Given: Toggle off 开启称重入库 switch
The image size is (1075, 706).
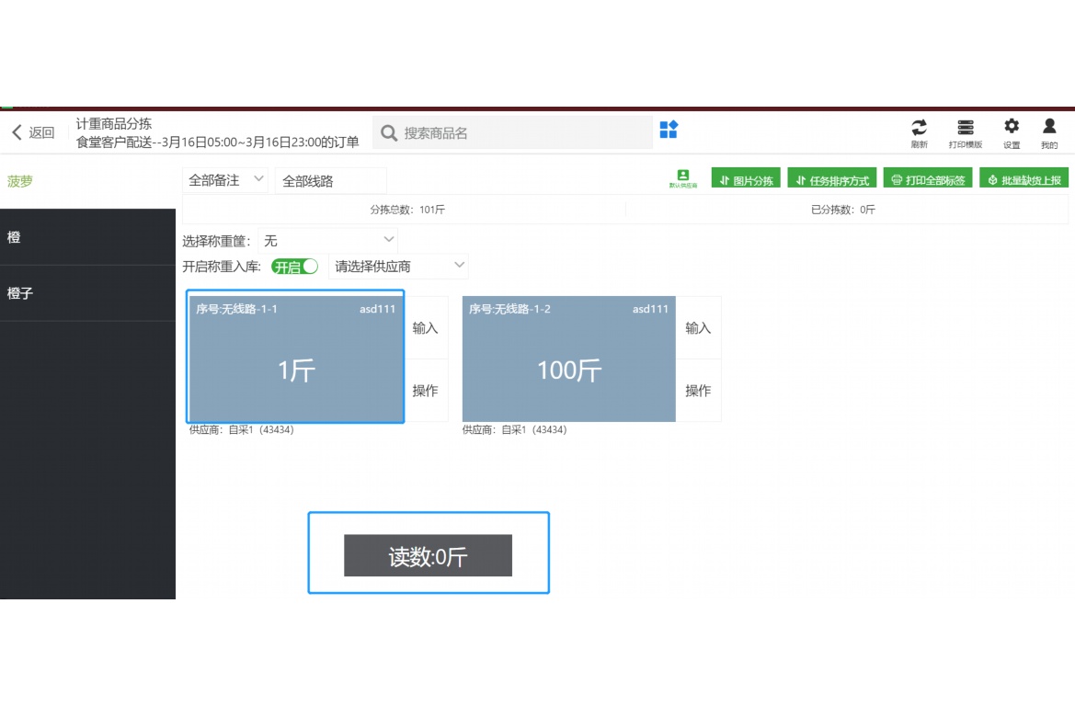Looking at the screenshot, I should (x=293, y=266).
